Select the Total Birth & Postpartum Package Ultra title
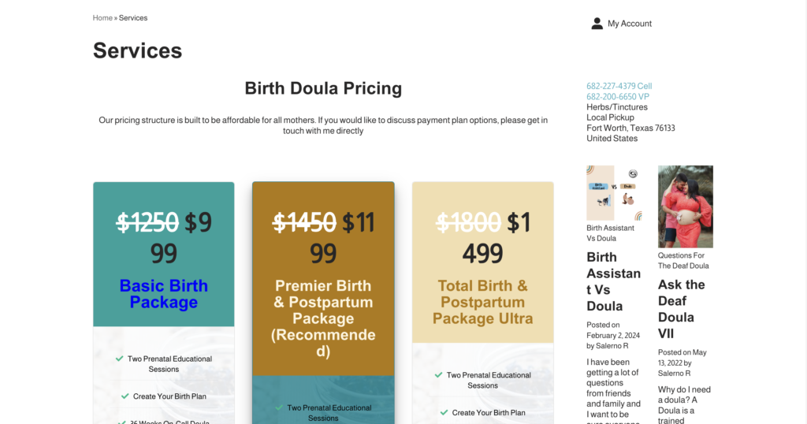Viewport: 807px width, 424px height. pyautogui.click(x=482, y=302)
